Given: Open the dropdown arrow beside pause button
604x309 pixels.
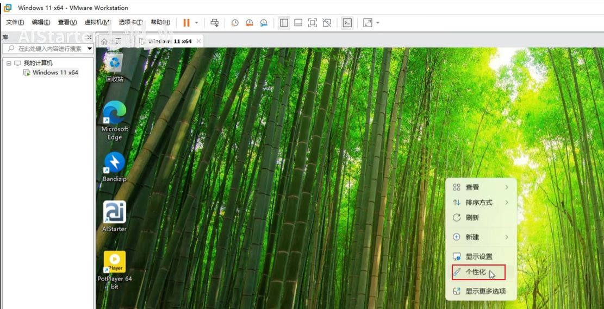Looking at the screenshot, I should (197, 23).
